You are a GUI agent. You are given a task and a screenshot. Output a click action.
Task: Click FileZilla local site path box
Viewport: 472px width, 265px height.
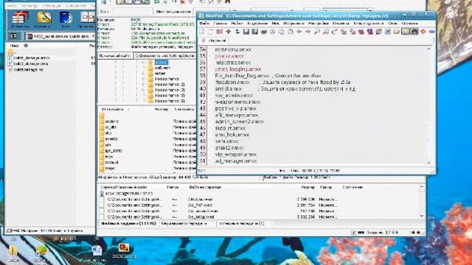pyautogui.click(x=164, y=56)
